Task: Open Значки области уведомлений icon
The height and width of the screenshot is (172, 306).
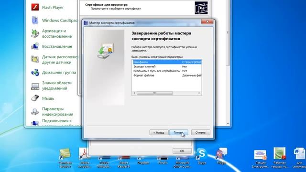Action: [x=35, y=86]
